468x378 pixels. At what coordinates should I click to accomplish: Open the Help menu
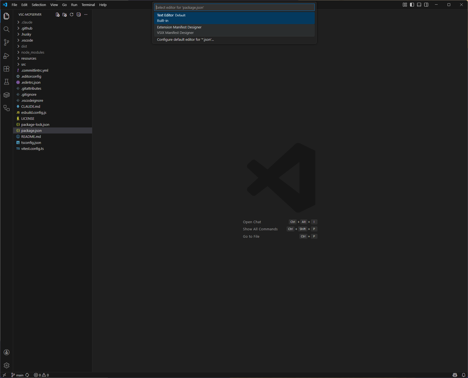point(103,5)
